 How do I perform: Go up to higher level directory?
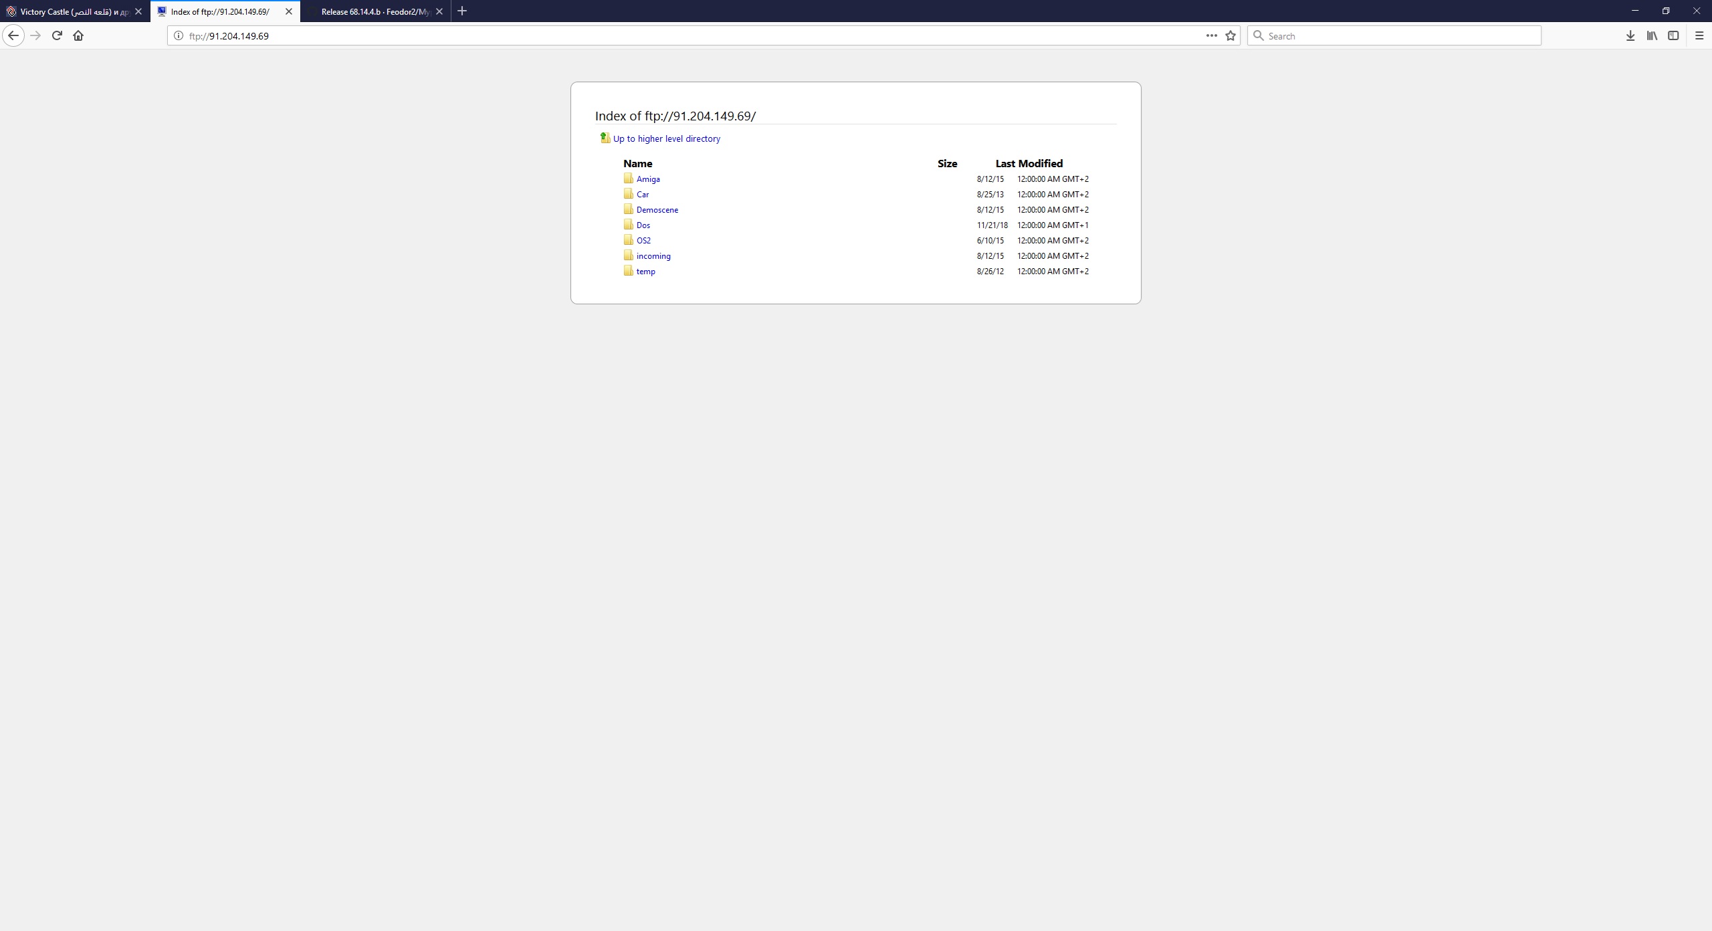click(666, 138)
